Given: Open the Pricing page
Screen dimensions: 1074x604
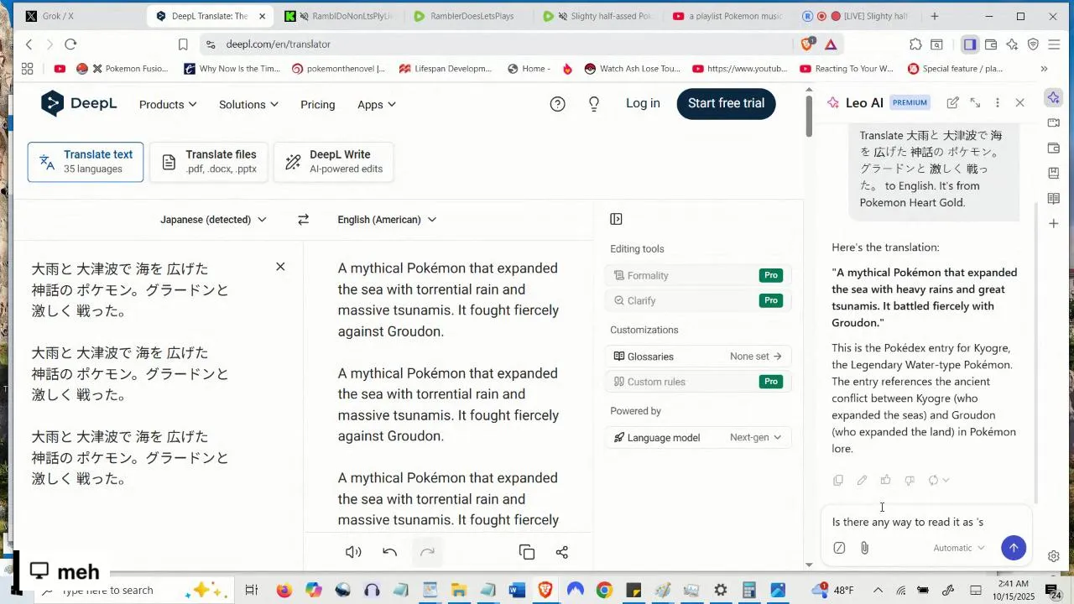Looking at the screenshot, I should 317,104.
